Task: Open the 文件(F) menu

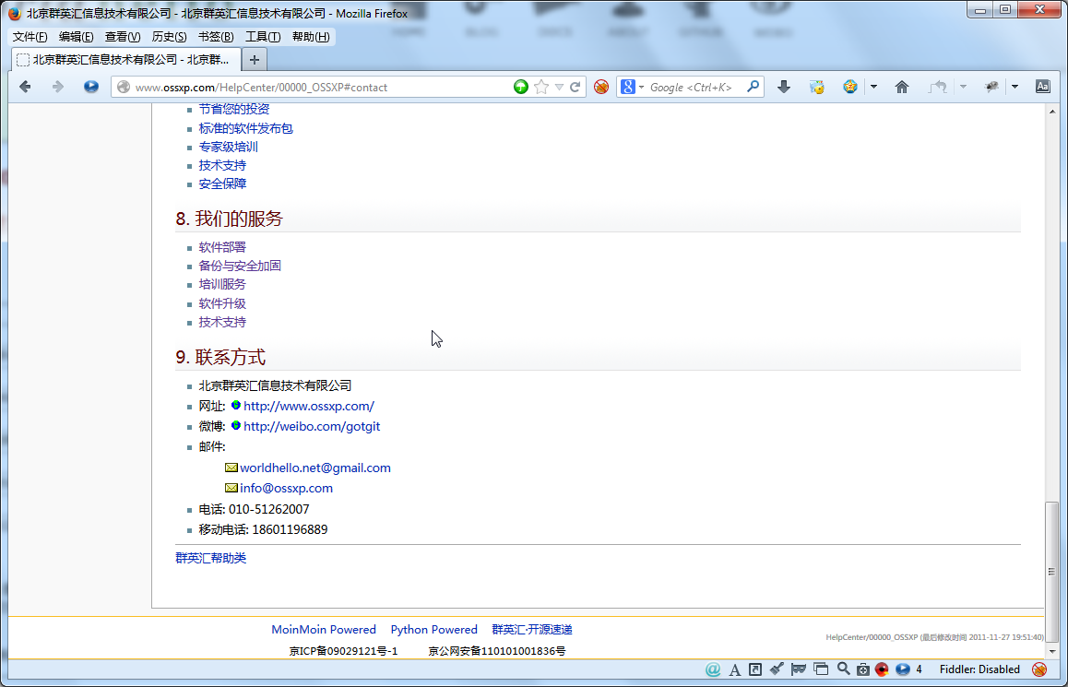Action: point(30,37)
